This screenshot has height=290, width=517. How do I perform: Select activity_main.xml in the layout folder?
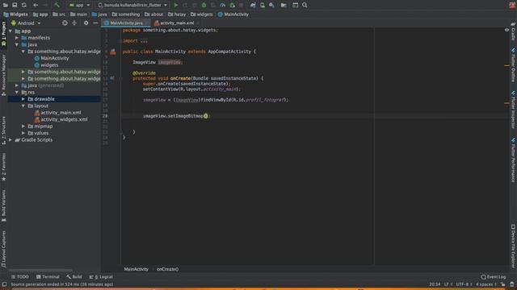pos(57,113)
